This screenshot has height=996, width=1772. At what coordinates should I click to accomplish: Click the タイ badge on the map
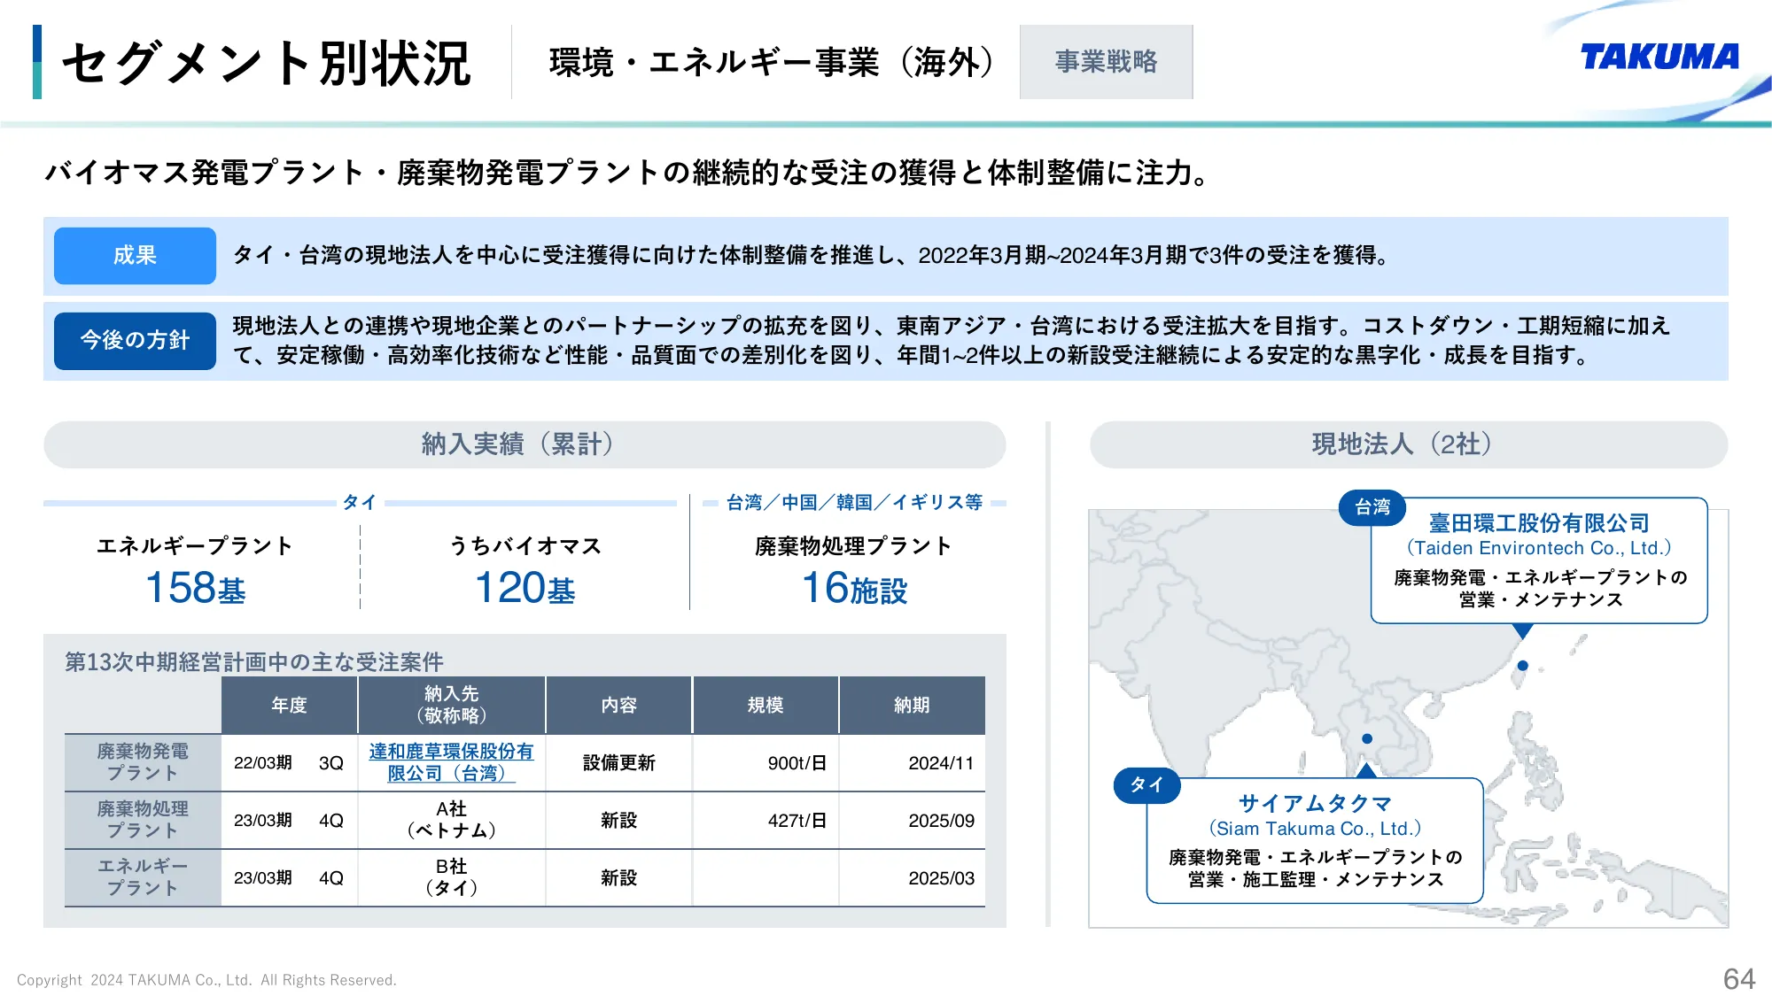point(1146,785)
